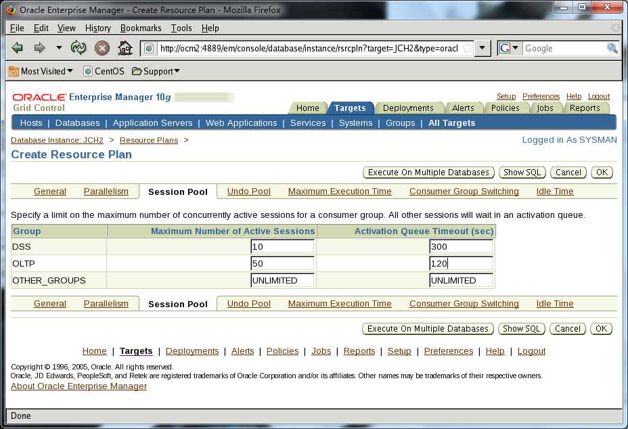The height and width of the screenshot is (429, 628).
Task: Open the Web Applications subtab
Action: (241, 123)
